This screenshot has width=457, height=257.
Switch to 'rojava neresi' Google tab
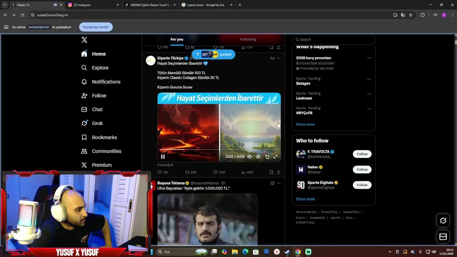click(x=206, y=5)
